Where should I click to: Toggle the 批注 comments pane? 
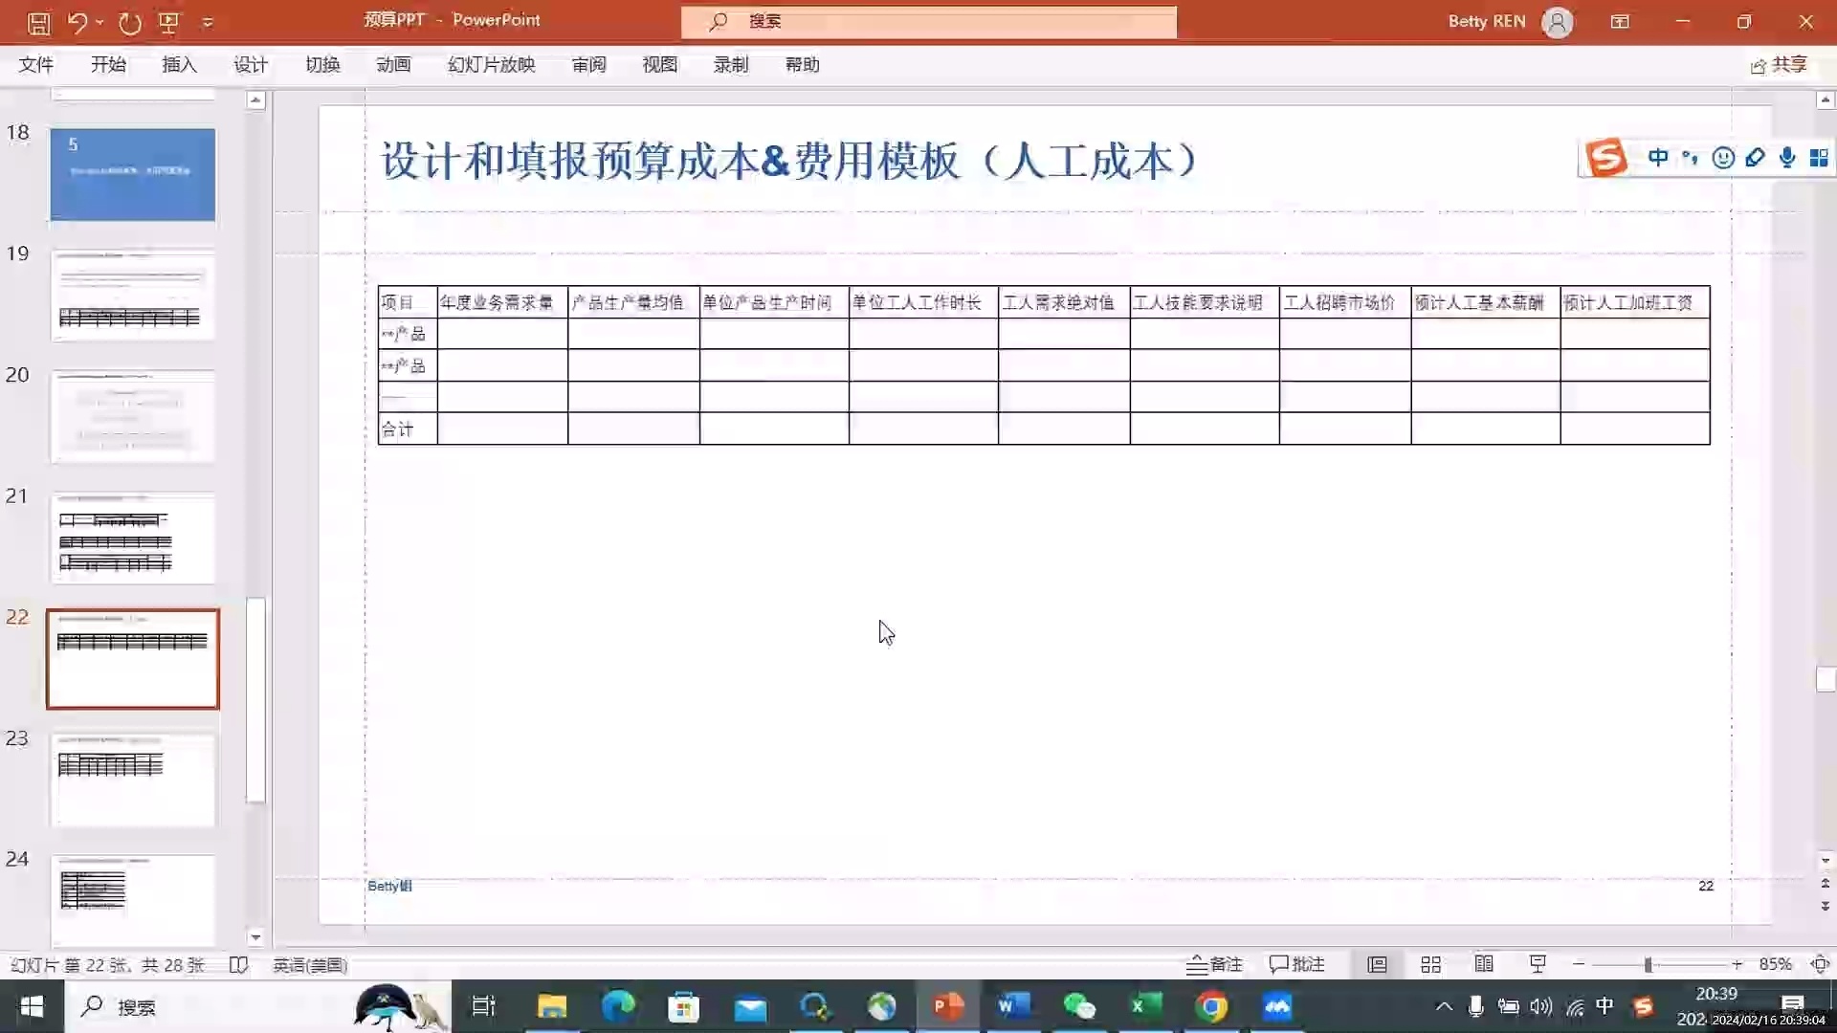point(1296,964)
